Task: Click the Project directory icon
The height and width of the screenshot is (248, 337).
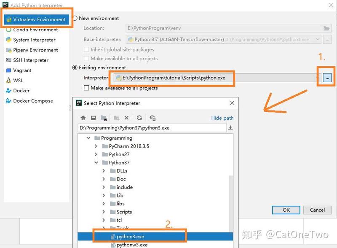Action: pos(104,118)
